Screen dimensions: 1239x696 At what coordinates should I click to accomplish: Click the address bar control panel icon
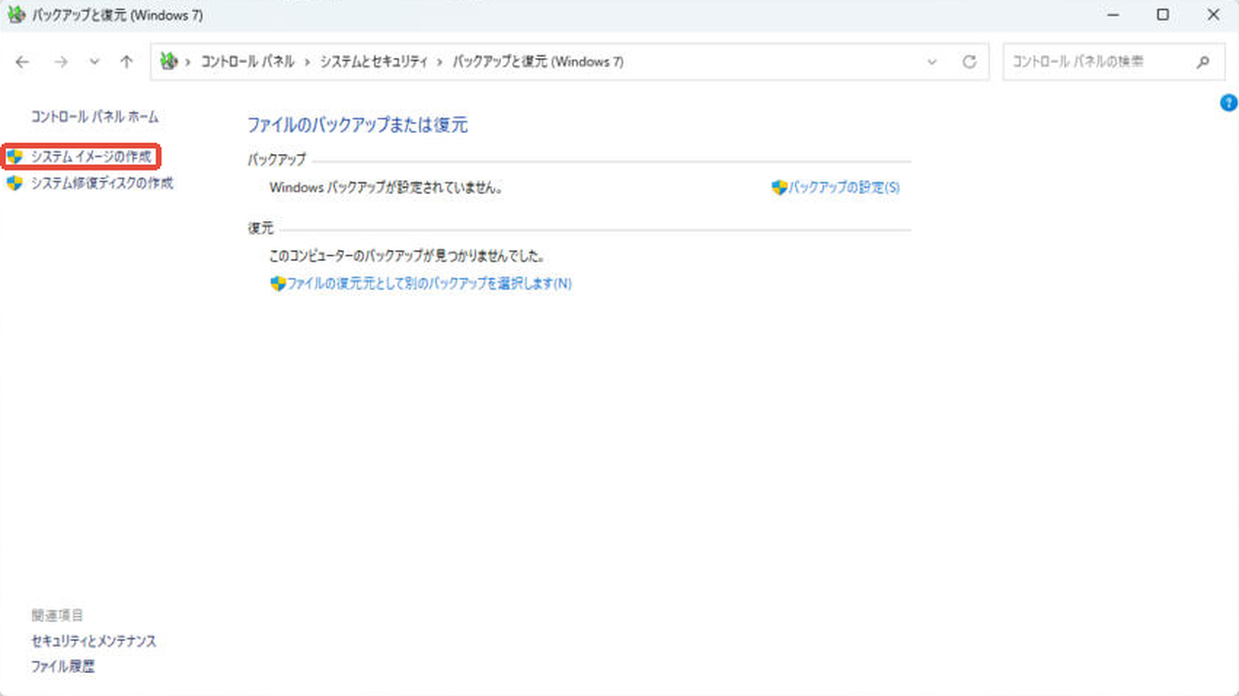[170, 61]
